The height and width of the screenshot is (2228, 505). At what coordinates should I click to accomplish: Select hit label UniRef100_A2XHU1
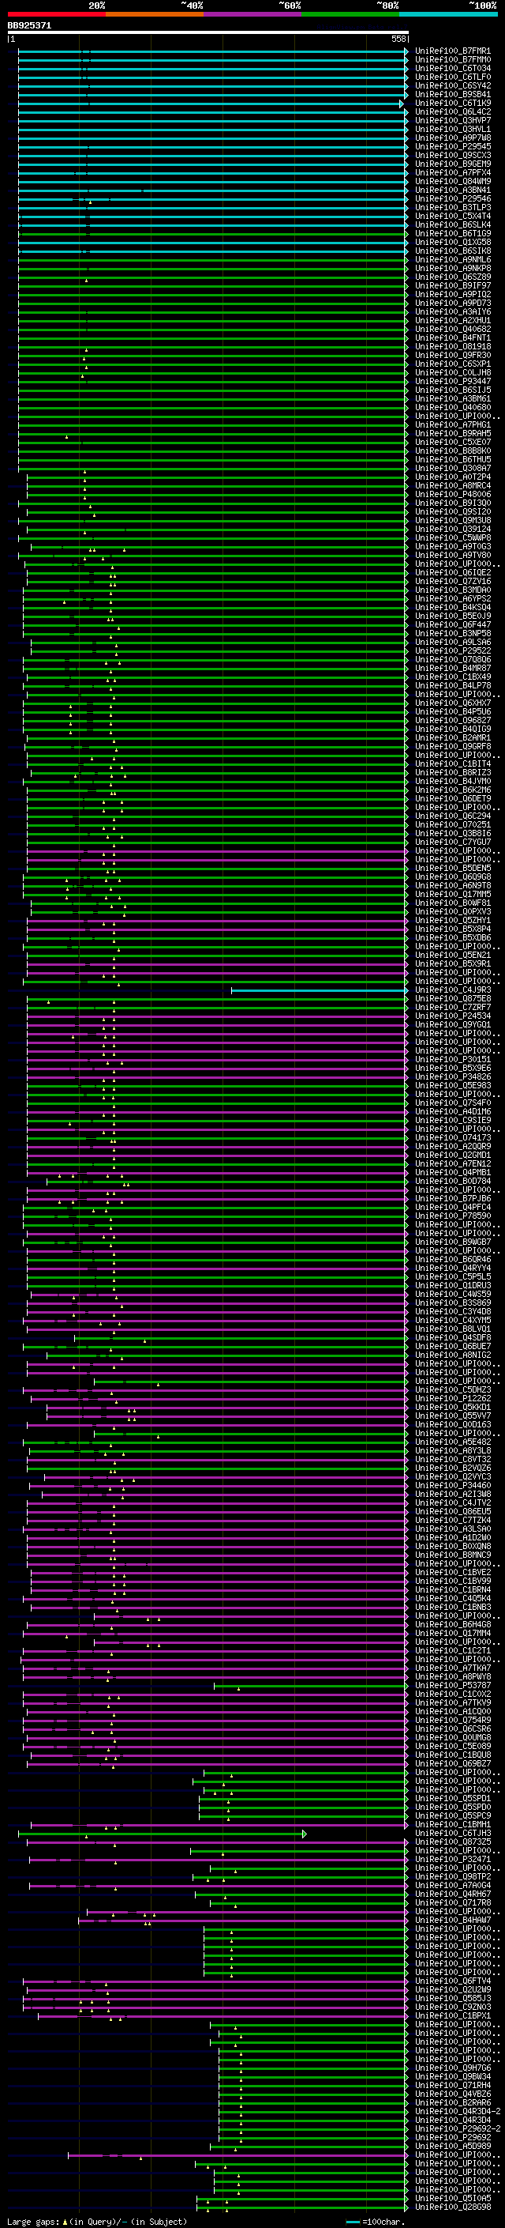[452, 321]
